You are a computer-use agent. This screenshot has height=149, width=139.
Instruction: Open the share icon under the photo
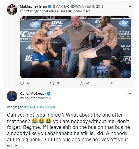coord(111,84)
